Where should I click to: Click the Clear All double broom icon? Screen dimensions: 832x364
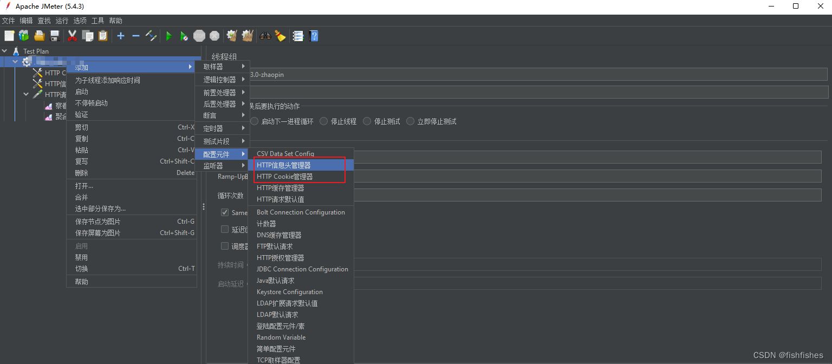click(248, 36)
